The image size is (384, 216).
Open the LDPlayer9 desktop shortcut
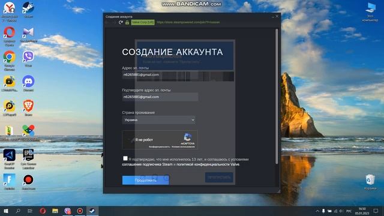coord(10,108)
